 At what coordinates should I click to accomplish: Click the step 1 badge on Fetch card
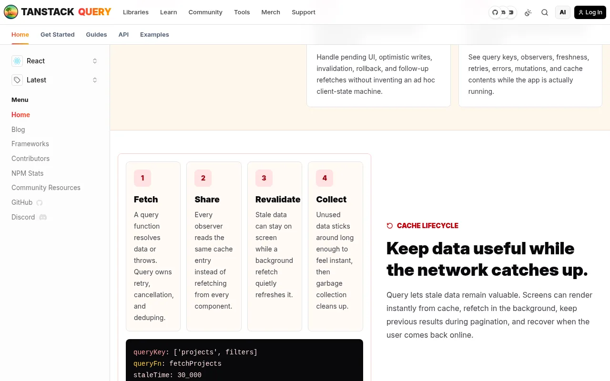pyautogui.click(x=142, y=178)
